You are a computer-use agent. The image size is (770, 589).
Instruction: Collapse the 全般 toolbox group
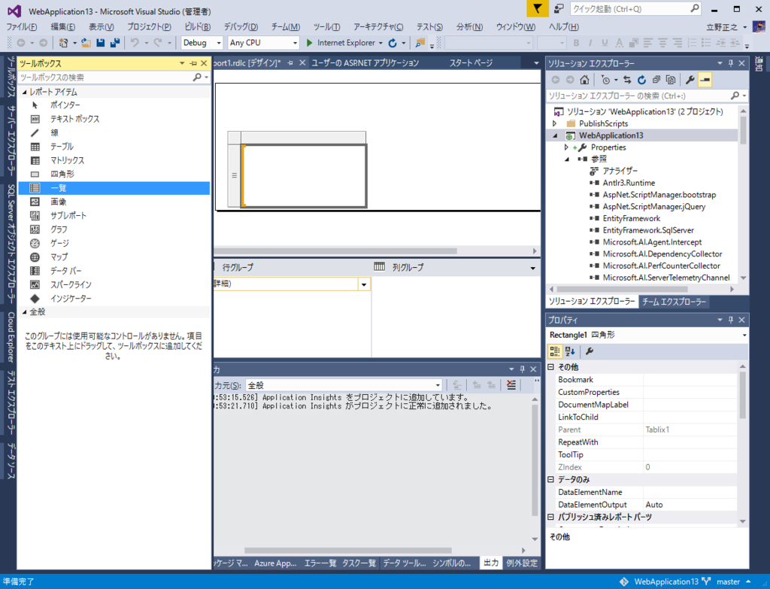tap(24, 312)
